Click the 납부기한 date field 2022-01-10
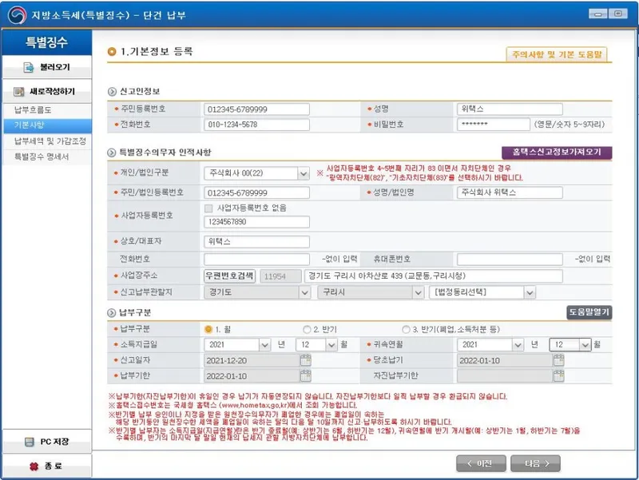The image size is (639, 480). 252,376
